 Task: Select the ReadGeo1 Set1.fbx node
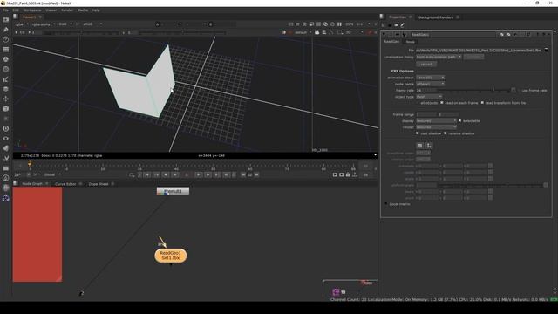(171, 256)
